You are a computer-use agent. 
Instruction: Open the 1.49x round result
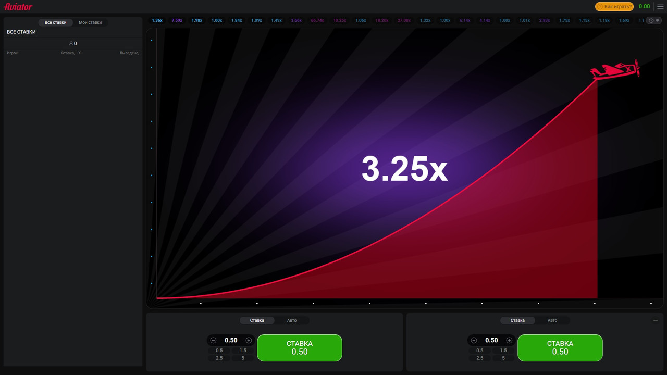tap(276, 20)
